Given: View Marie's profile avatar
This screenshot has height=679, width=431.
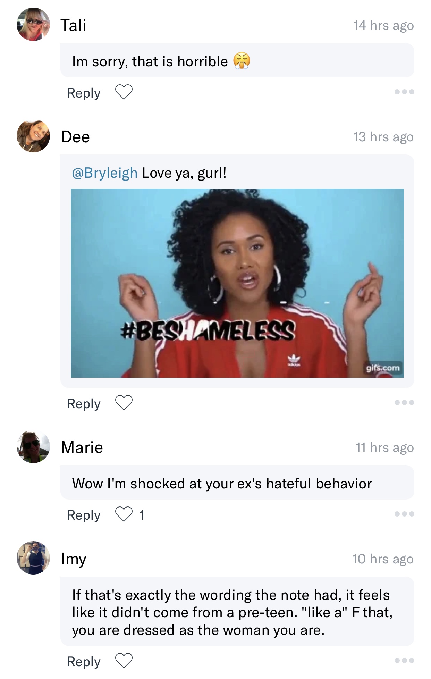Looking at the screenshot, I should pyautogui.click(x=33, y=447).
